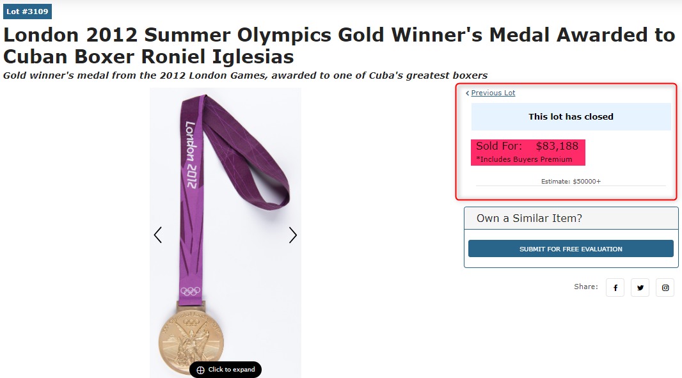Open the Instagram share icon
Viewport: 682px width, 378px height.
665,288
